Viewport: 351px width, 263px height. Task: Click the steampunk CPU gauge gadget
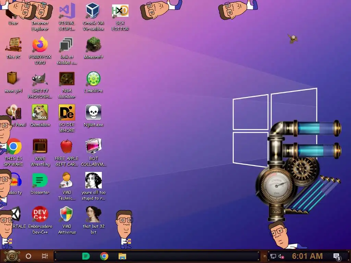pyautogui.click(x=276, y=185)
